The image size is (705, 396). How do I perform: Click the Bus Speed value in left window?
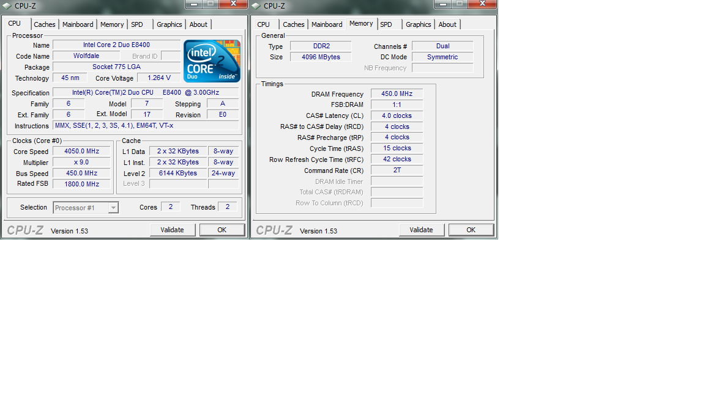81,174
